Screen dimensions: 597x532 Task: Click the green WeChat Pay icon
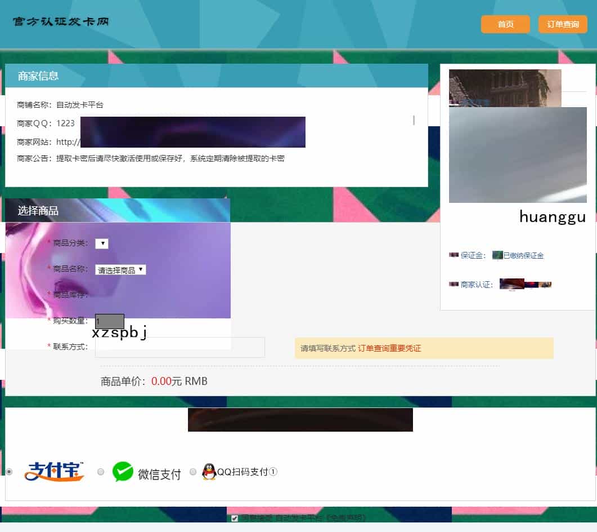[123, 472]
